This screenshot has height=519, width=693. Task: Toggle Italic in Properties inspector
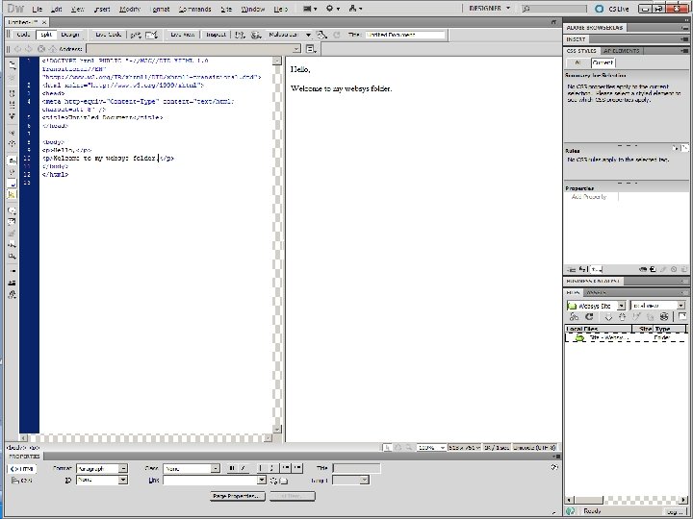click(x=243, y=468)
